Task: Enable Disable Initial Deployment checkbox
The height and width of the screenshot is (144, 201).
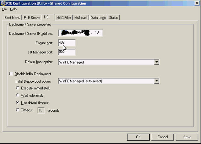Action: pos(12,74)
